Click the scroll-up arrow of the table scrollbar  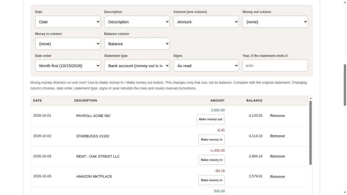(310, 98)
